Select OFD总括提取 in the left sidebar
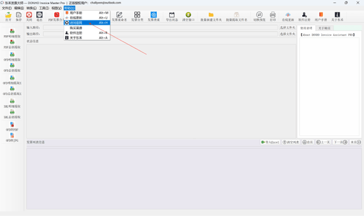The height and width of the screenshot is (216, 364). point(12,67)
